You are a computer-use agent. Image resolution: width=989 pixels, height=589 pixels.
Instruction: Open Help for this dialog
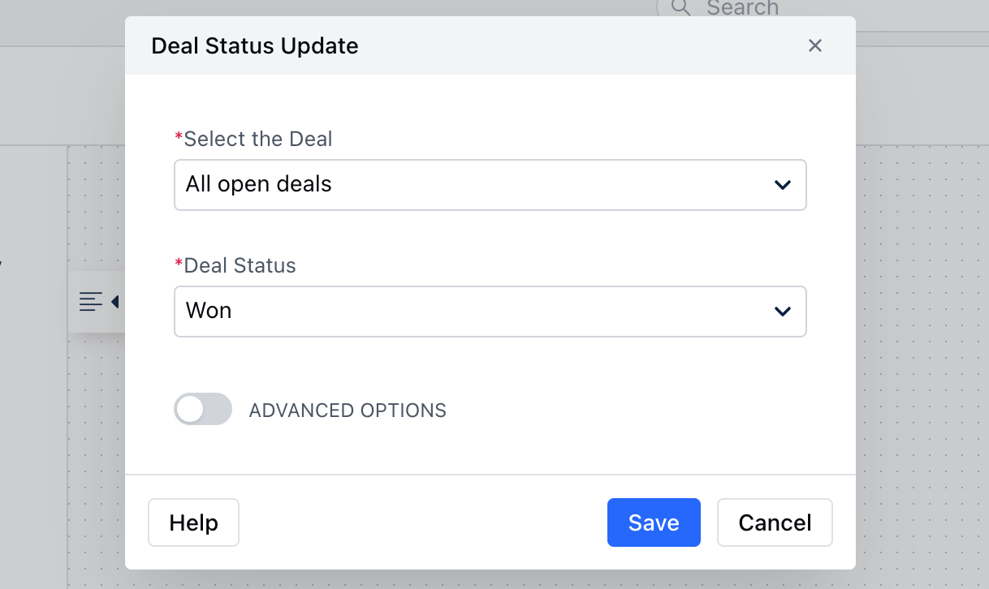pos(193,522)
